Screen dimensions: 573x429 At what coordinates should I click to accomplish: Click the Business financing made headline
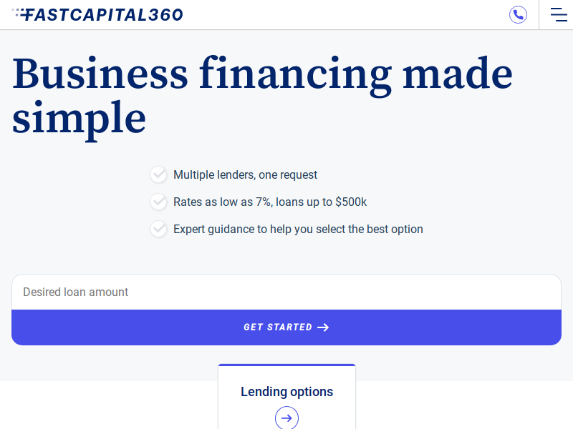point(262,74)
